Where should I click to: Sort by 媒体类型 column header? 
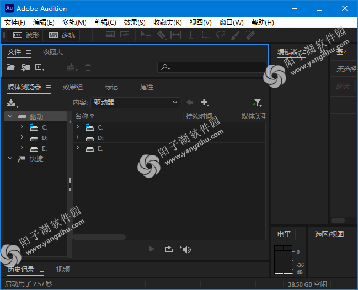tap(253, 116)
